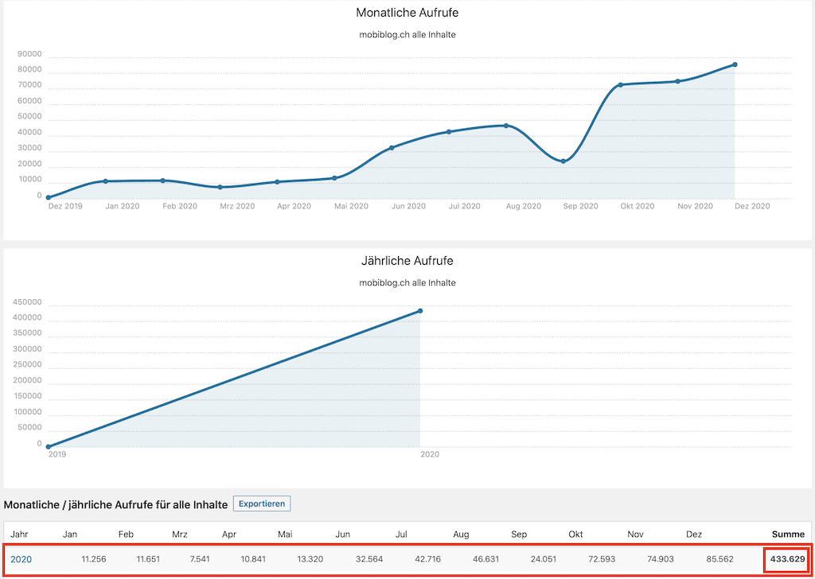Click the Summe column header
Screen dimensions: 815x579
pyautogui.click(x=788, y=534)
